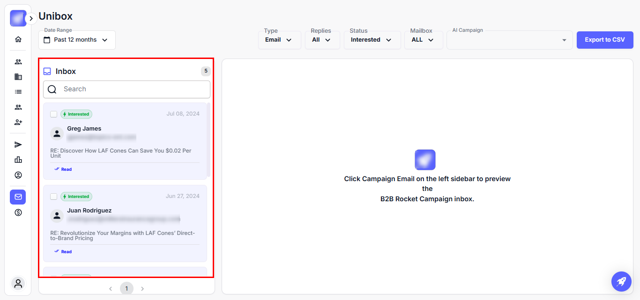Open the Date Range dropdown
Viewport: 640px width, 300px height.
pos(77,40)
